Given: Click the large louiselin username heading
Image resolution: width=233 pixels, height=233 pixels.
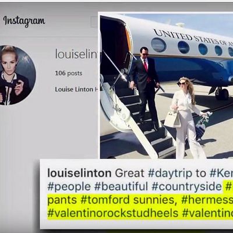Looking at the screenshot, I should coord(76,54).
